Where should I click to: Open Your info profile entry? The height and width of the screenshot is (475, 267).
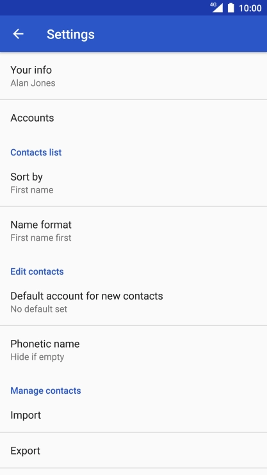pos(133,76)
